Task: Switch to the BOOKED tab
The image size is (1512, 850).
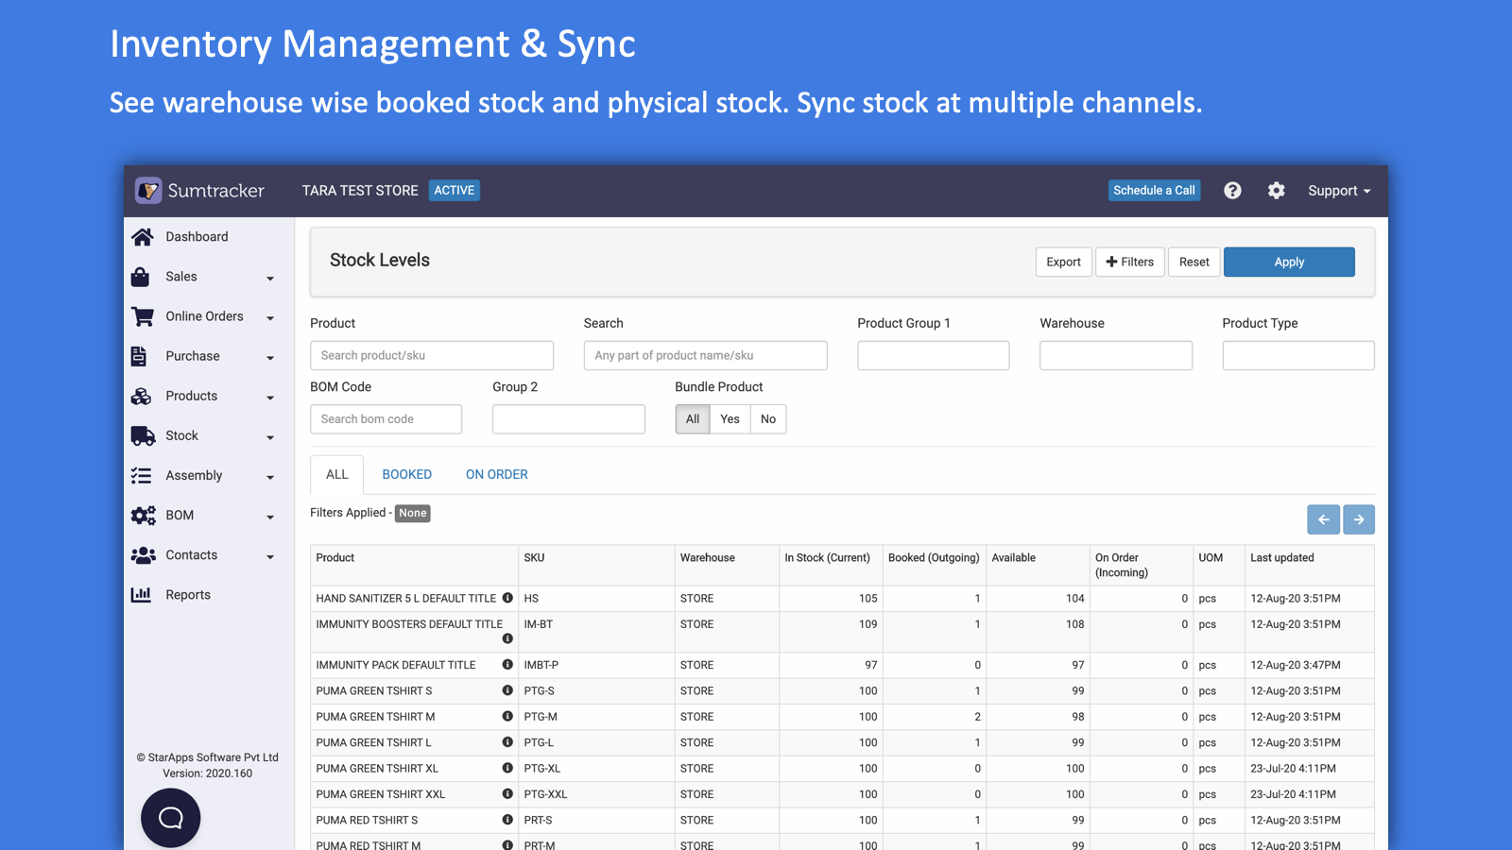Action: [406, 474]
